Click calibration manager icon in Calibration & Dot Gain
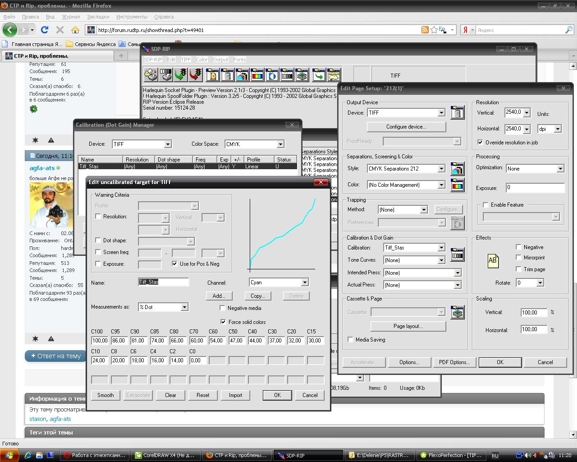Image resolution: width=577 pixels, height=462 pixels. point(457,254)
